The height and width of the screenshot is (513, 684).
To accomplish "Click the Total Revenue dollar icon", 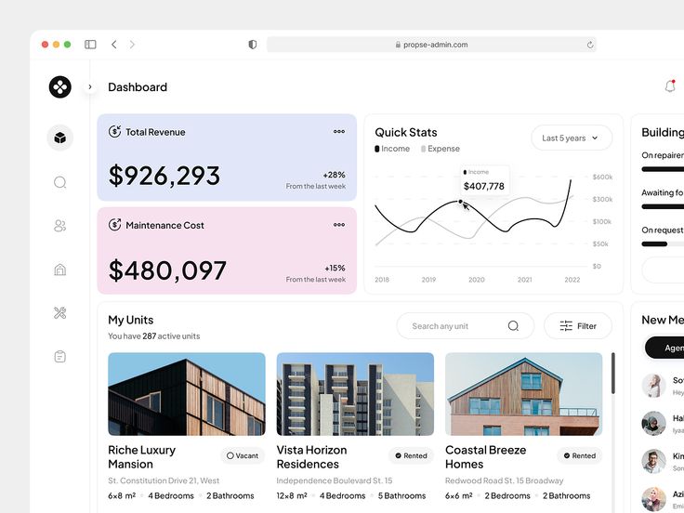I will coord(114,131).
